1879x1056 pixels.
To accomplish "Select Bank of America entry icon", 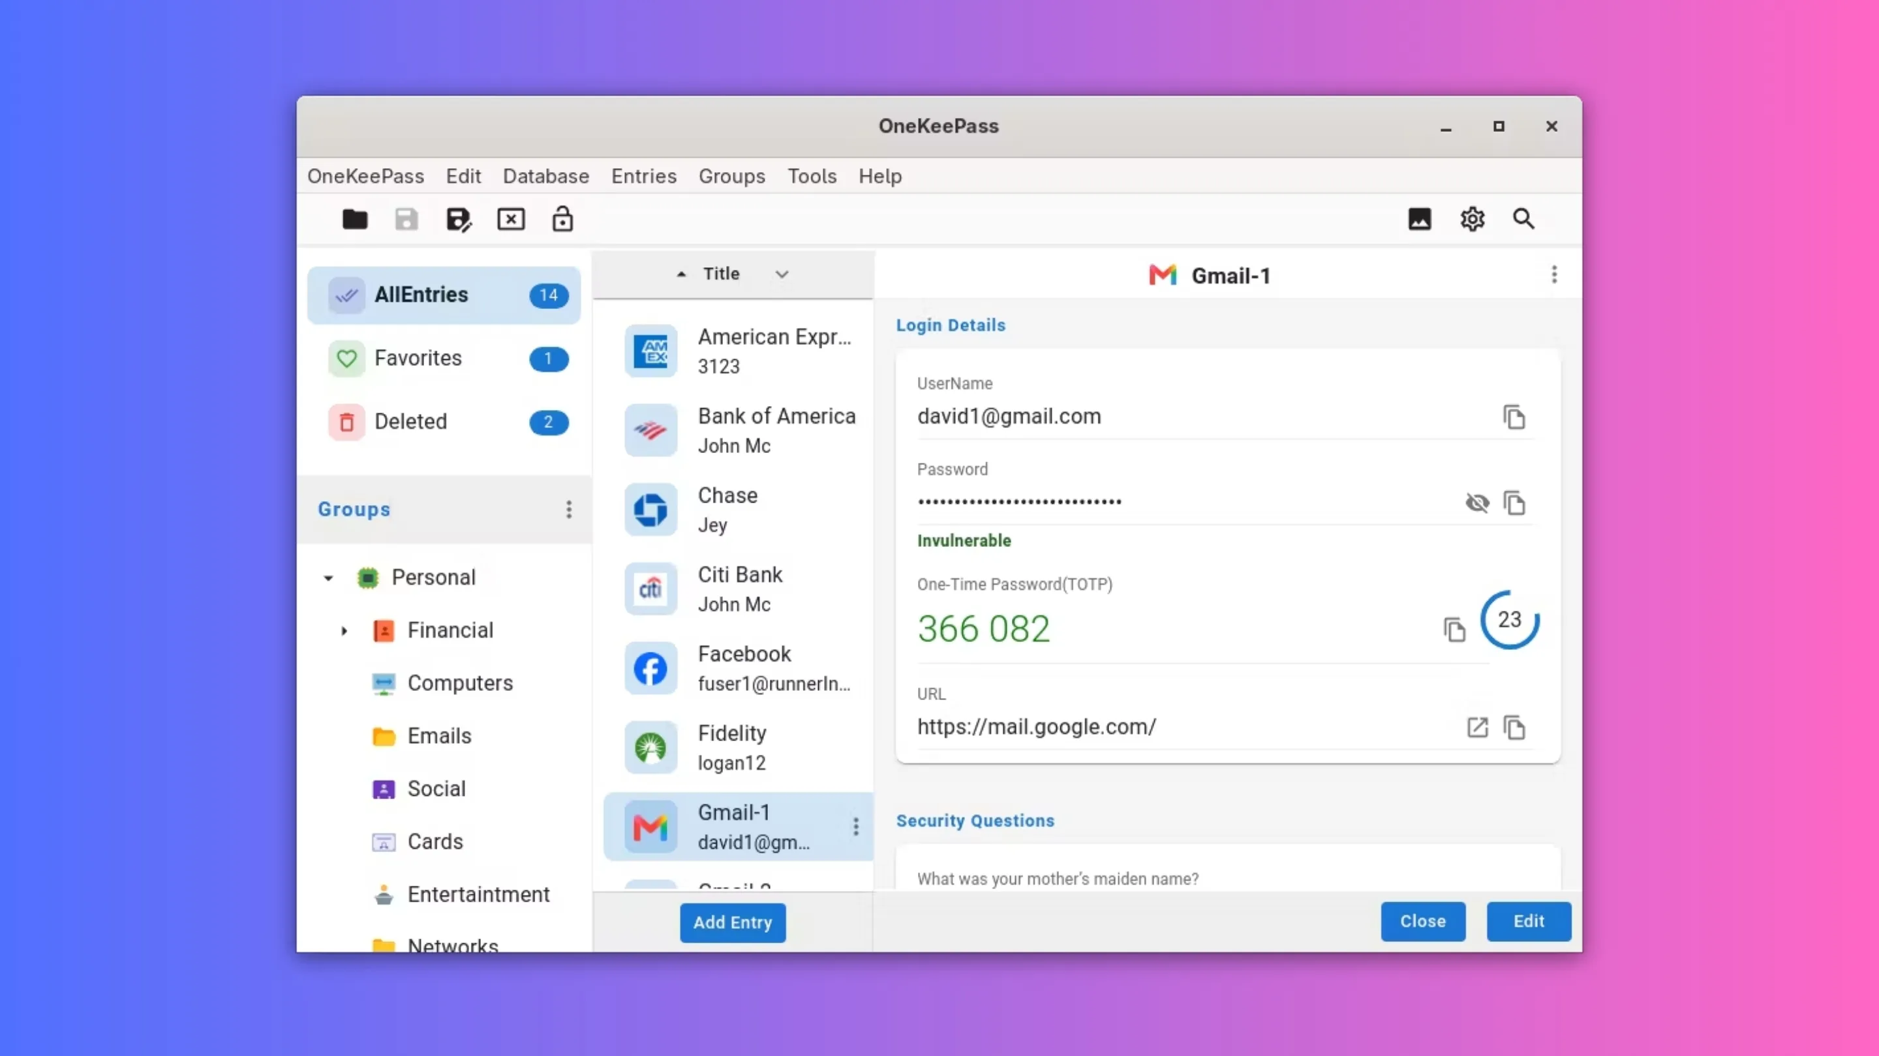I will point(650,431).
